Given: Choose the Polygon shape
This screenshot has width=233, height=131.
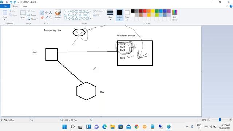Looking at the screenshot, I should pyautogui.click(x=84, y=11).
